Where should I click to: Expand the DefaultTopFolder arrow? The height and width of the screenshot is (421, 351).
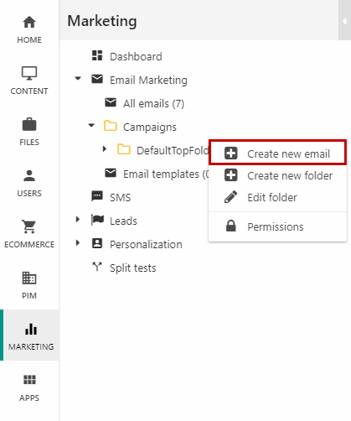click(105, 149)
